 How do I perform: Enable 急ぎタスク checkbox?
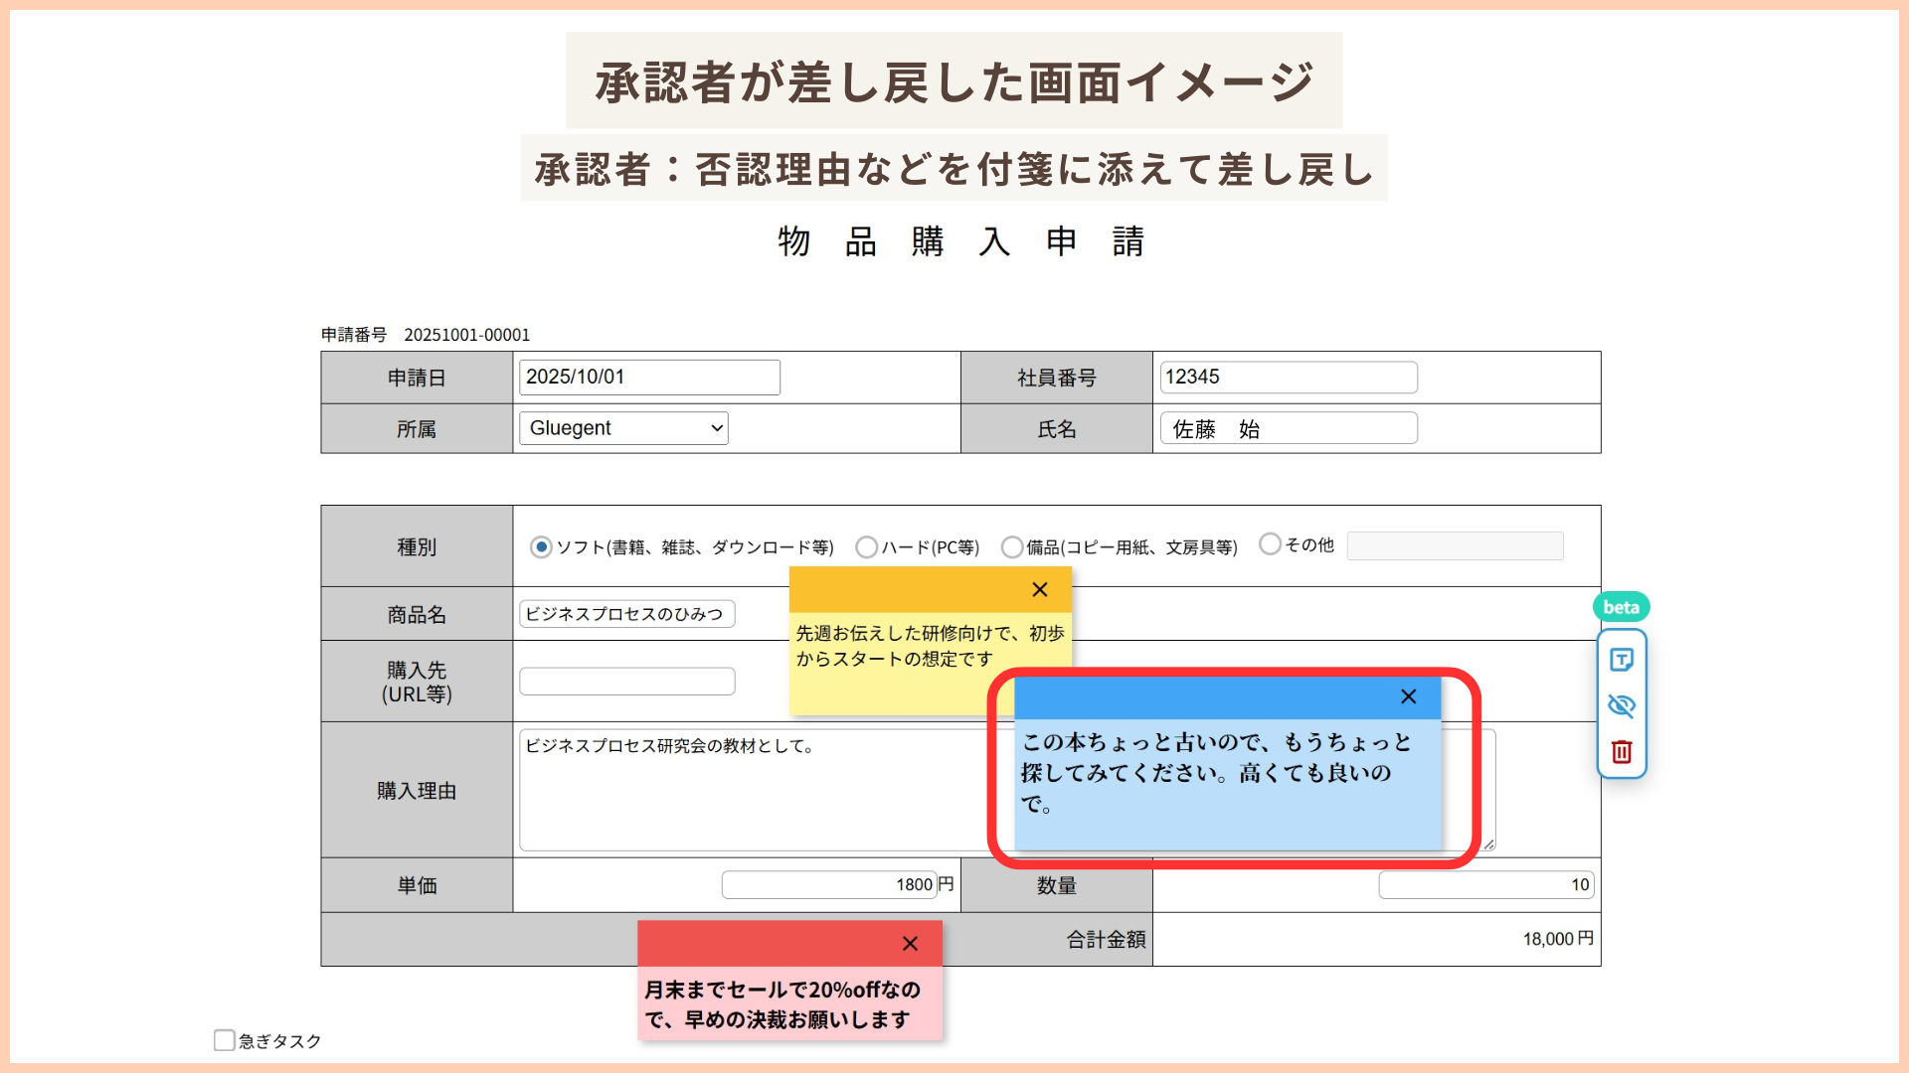click(x=225, y=1040)
